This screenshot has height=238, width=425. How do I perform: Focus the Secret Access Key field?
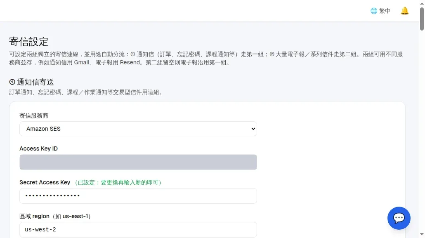(138, 196)
